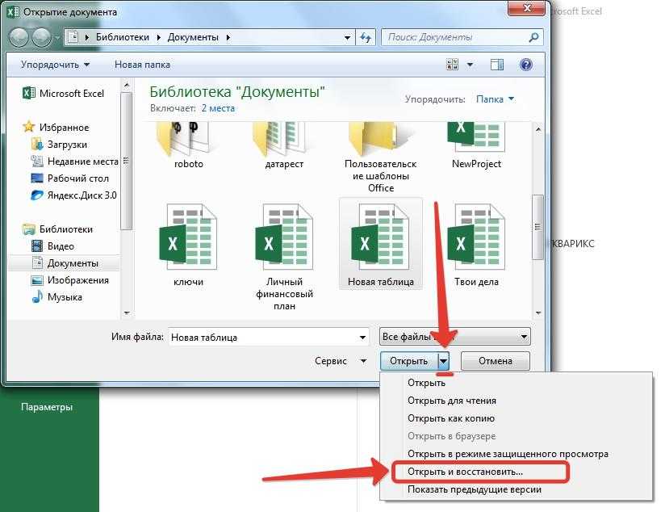
Task: Close the Открытие документа dialog
Action: pyautogui.click(x=526, y=9)
